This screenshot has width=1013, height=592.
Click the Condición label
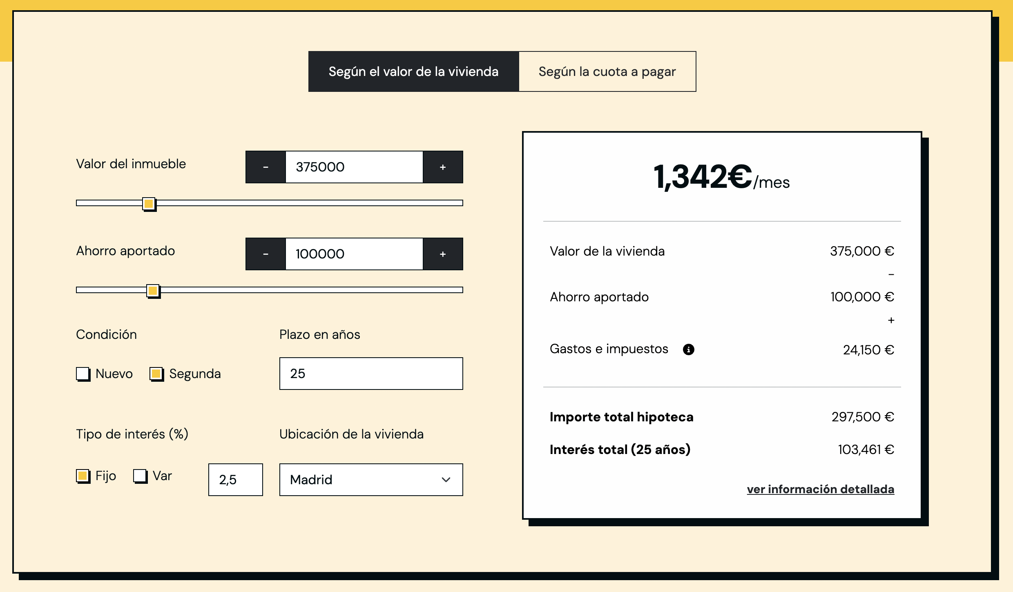pos(106,334)
